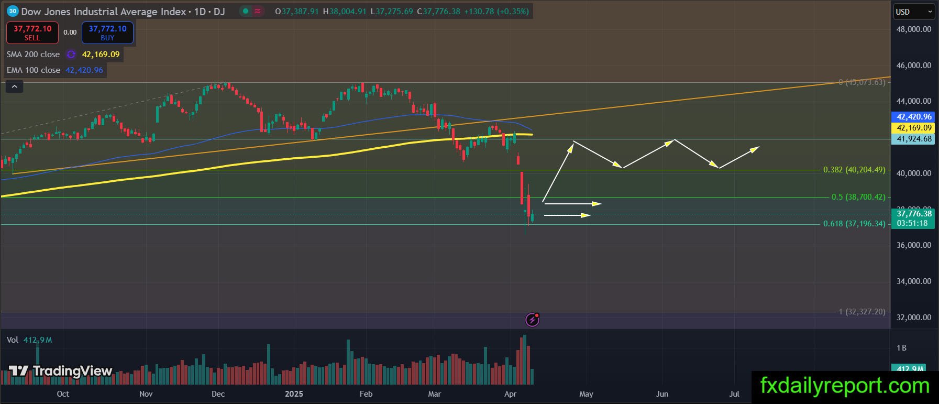Open the lightning event marker on the chart

click(x=532, y=319)
